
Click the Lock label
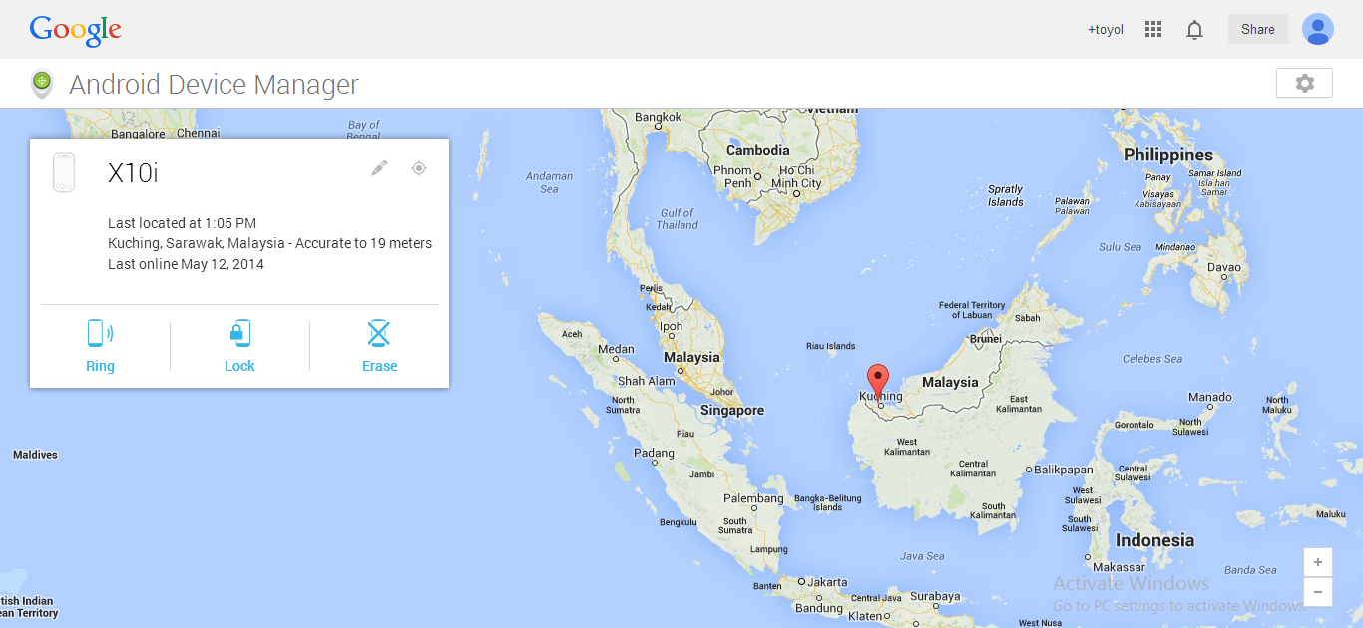[239, 366]
